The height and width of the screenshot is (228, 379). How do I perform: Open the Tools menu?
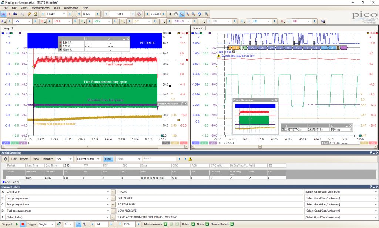[57, 8]
